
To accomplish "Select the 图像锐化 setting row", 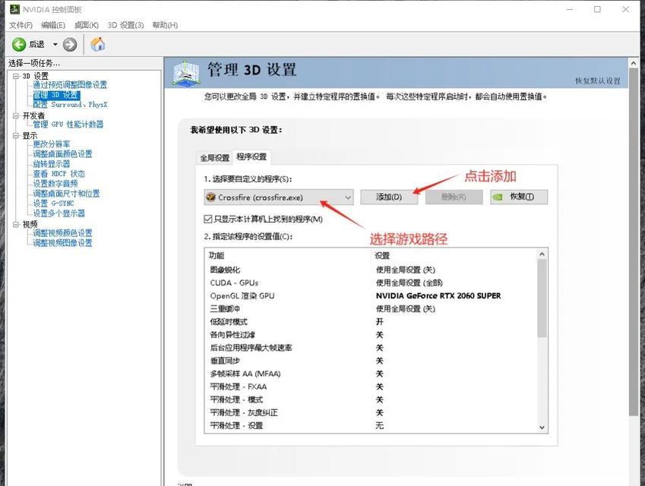I will pos(371,270).
